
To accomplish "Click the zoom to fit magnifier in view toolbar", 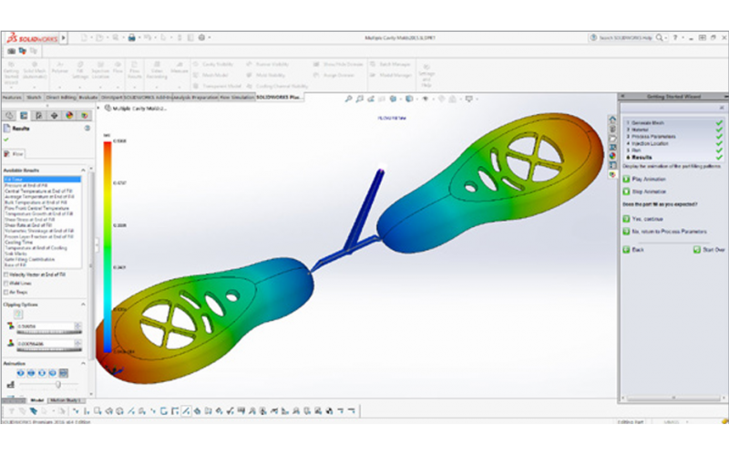I will (348, 98).
